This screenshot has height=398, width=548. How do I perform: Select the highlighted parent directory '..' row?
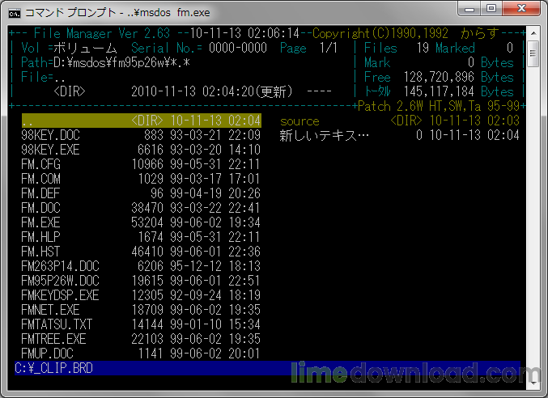pyautogui.click(x=141, y=121)
